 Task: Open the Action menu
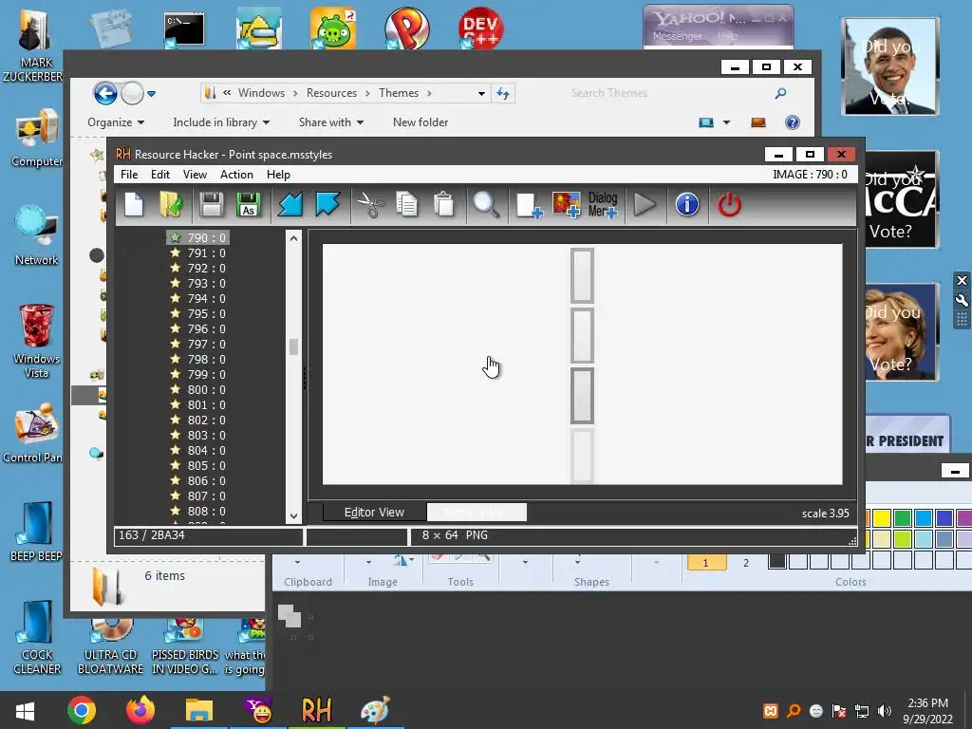point(236,175)
